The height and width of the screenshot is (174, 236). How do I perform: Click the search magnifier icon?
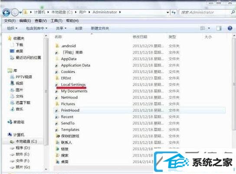click(233, 12)
